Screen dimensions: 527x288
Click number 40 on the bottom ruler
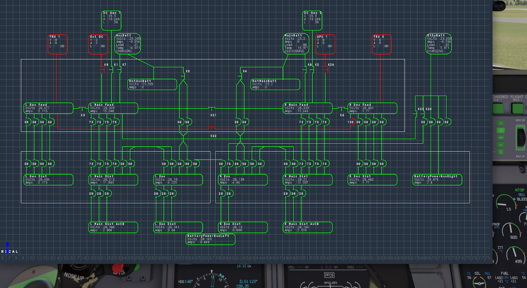(232, 258)
